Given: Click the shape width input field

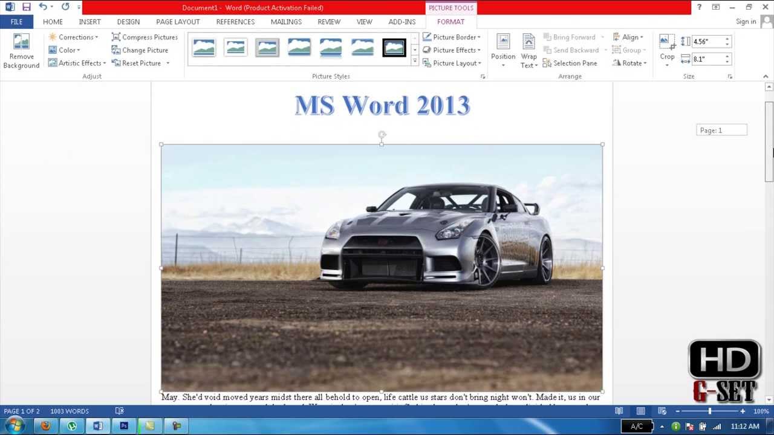Looking at the screenshot, I should click(707, 59).
